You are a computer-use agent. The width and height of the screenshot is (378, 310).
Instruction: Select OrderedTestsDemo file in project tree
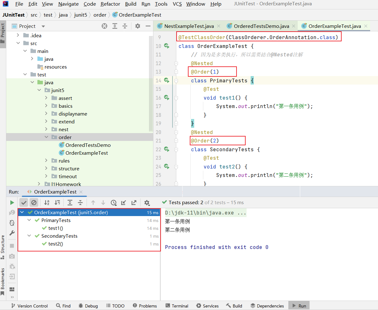point(88,145)
